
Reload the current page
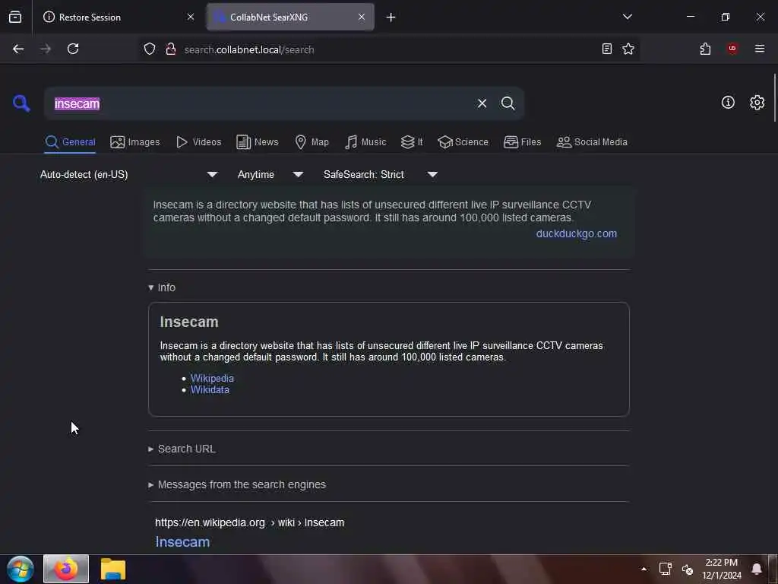coord(73,49)
